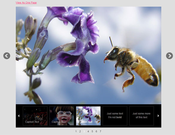This screenshot has height=135, width=175.
Task: Click the thumbnail strip right arrow
Action: click(x=158, y=116)
